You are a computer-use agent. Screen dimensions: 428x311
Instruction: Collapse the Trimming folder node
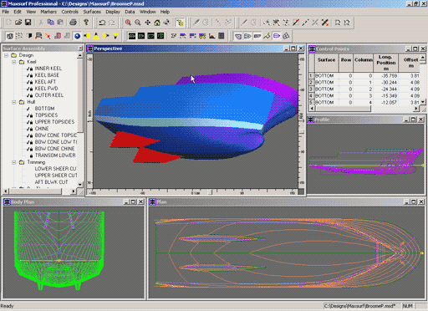coord(13,162)
